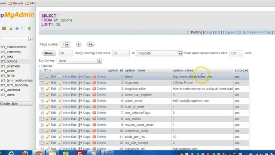Click the Explain SQL link

[x=233, y=32]
